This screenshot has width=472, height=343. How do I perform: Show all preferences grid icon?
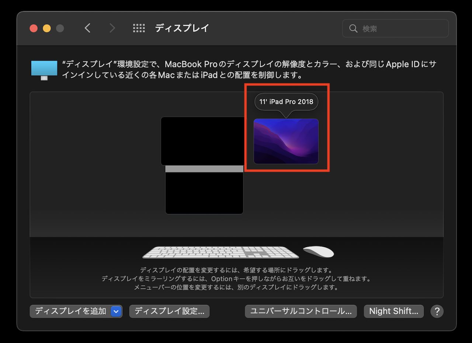[x=139, y=28]
